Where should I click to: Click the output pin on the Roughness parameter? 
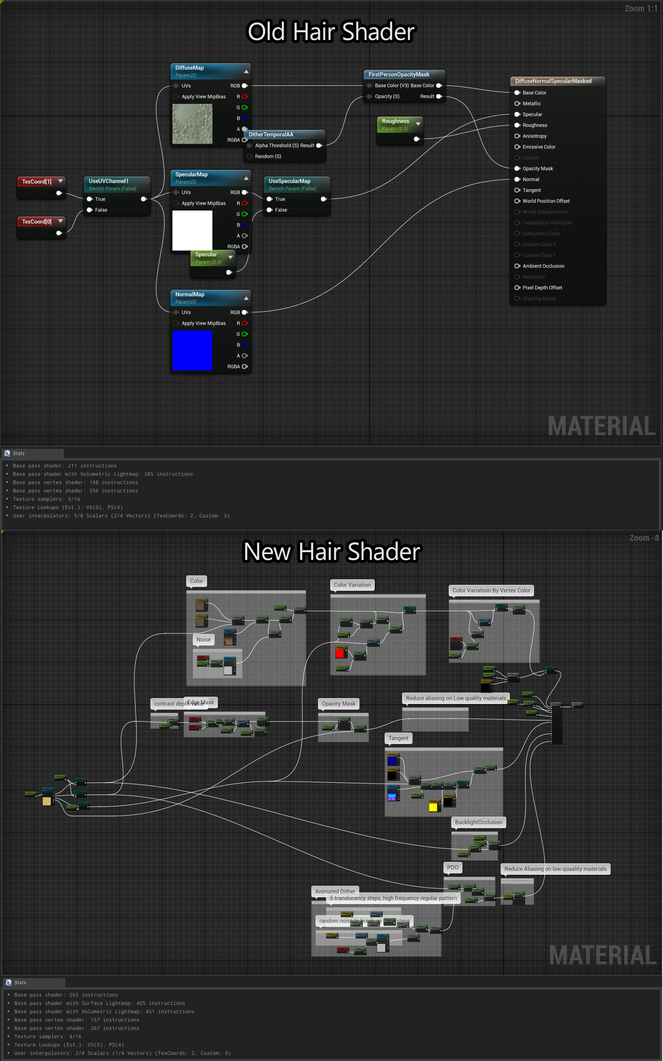tap(415, 139)
